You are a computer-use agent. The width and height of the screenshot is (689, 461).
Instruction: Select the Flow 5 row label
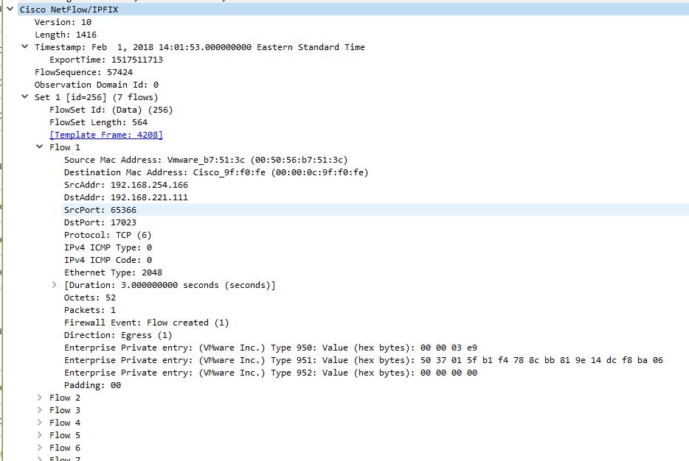pyautogui.click(x=65, y=434)
